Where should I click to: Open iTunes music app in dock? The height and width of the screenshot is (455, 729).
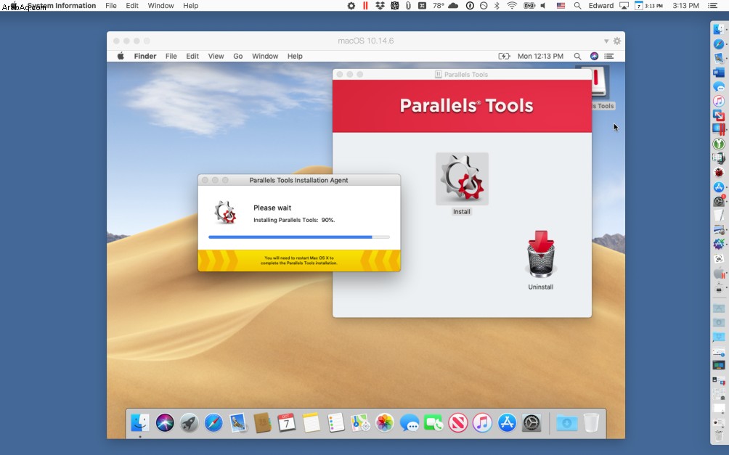[x=482, y=423]
